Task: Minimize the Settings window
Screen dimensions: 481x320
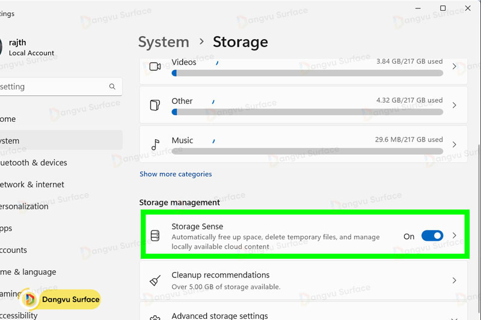Action: (418, 8)
